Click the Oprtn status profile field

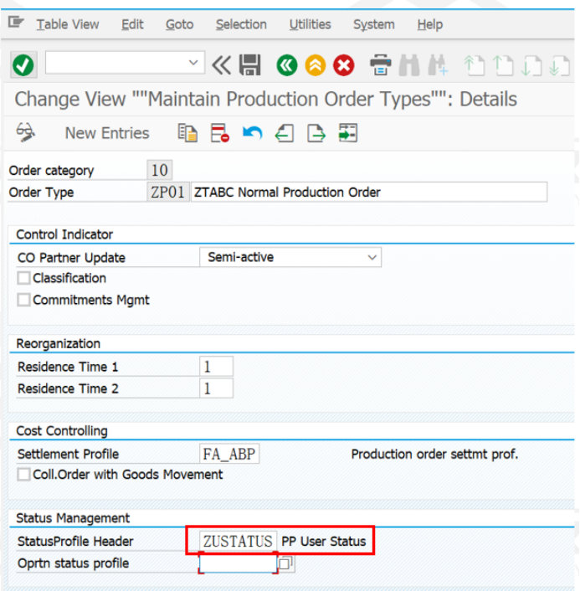[238, 564]
